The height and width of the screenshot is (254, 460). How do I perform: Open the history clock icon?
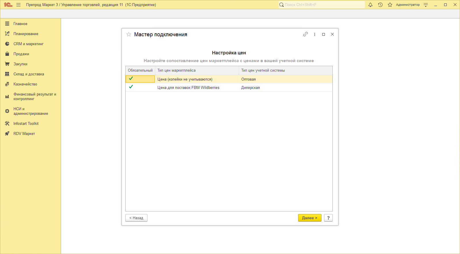pos(380,5)
